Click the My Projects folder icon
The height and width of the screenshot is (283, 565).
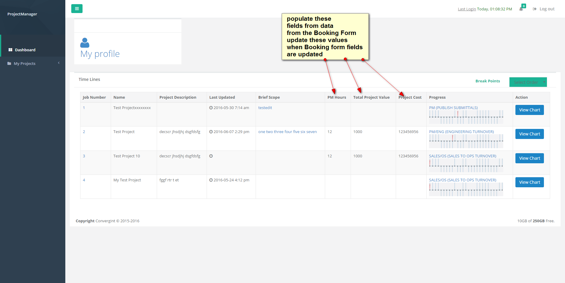point(9,63)
